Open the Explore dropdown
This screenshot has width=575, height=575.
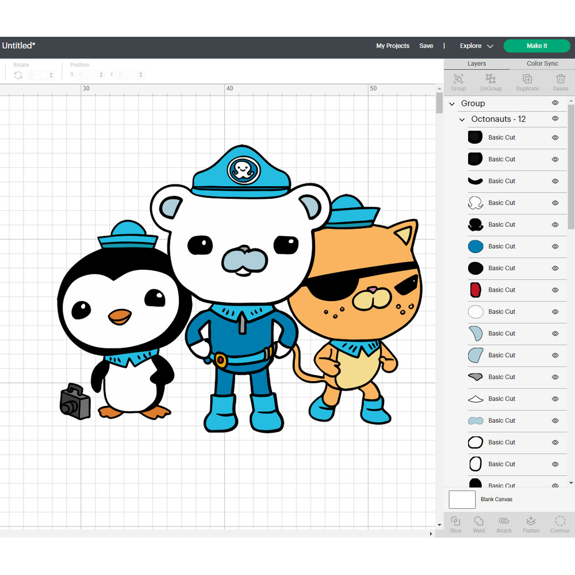[476, 45]
